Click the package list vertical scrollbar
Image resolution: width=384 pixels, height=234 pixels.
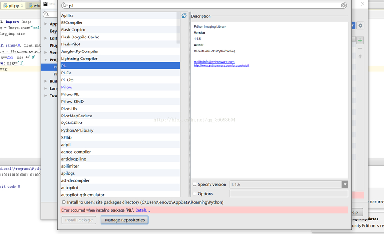tap(178, 29)
